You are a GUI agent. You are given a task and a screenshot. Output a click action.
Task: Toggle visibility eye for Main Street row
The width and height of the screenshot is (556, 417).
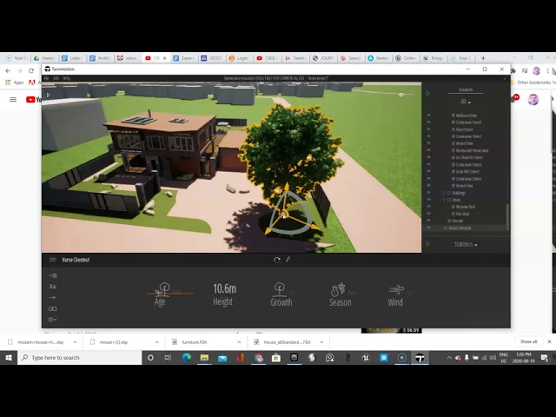pos(428,129)
